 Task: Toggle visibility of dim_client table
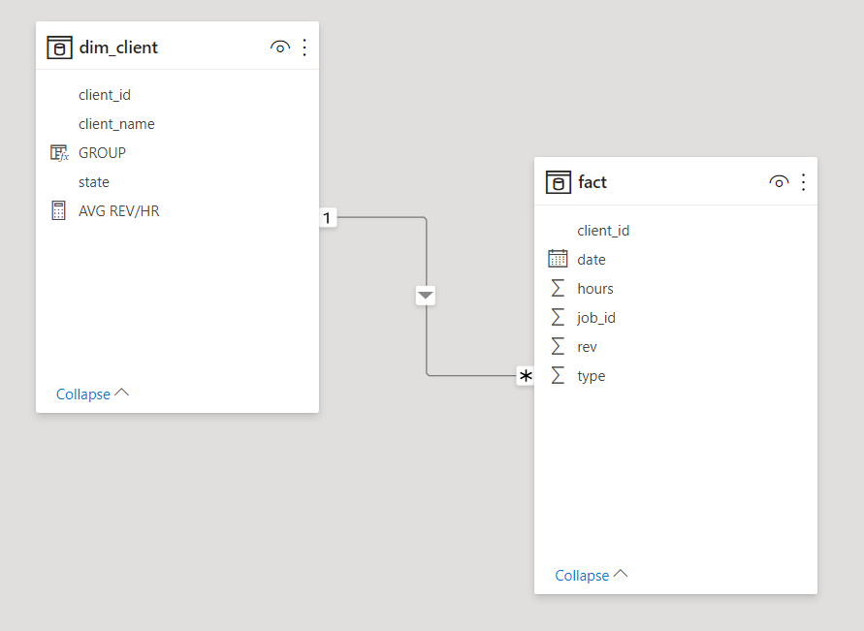pos(280,47)
